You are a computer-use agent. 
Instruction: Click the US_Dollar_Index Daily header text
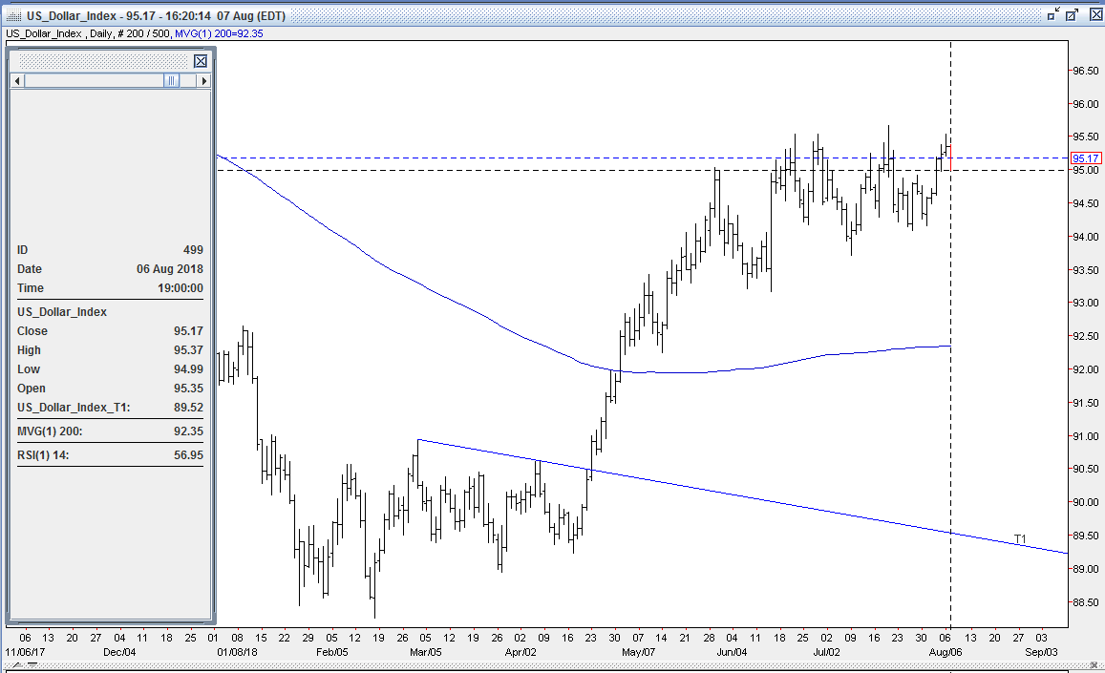coord(87,33)
